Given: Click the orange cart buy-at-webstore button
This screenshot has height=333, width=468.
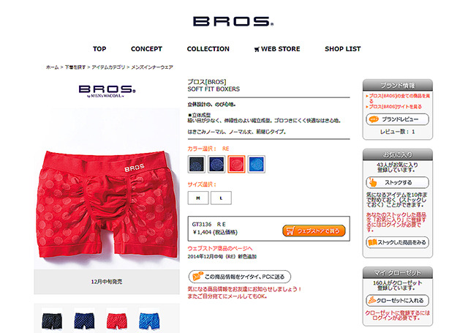Looking at the screenshot, I should [x=314, y=231].
